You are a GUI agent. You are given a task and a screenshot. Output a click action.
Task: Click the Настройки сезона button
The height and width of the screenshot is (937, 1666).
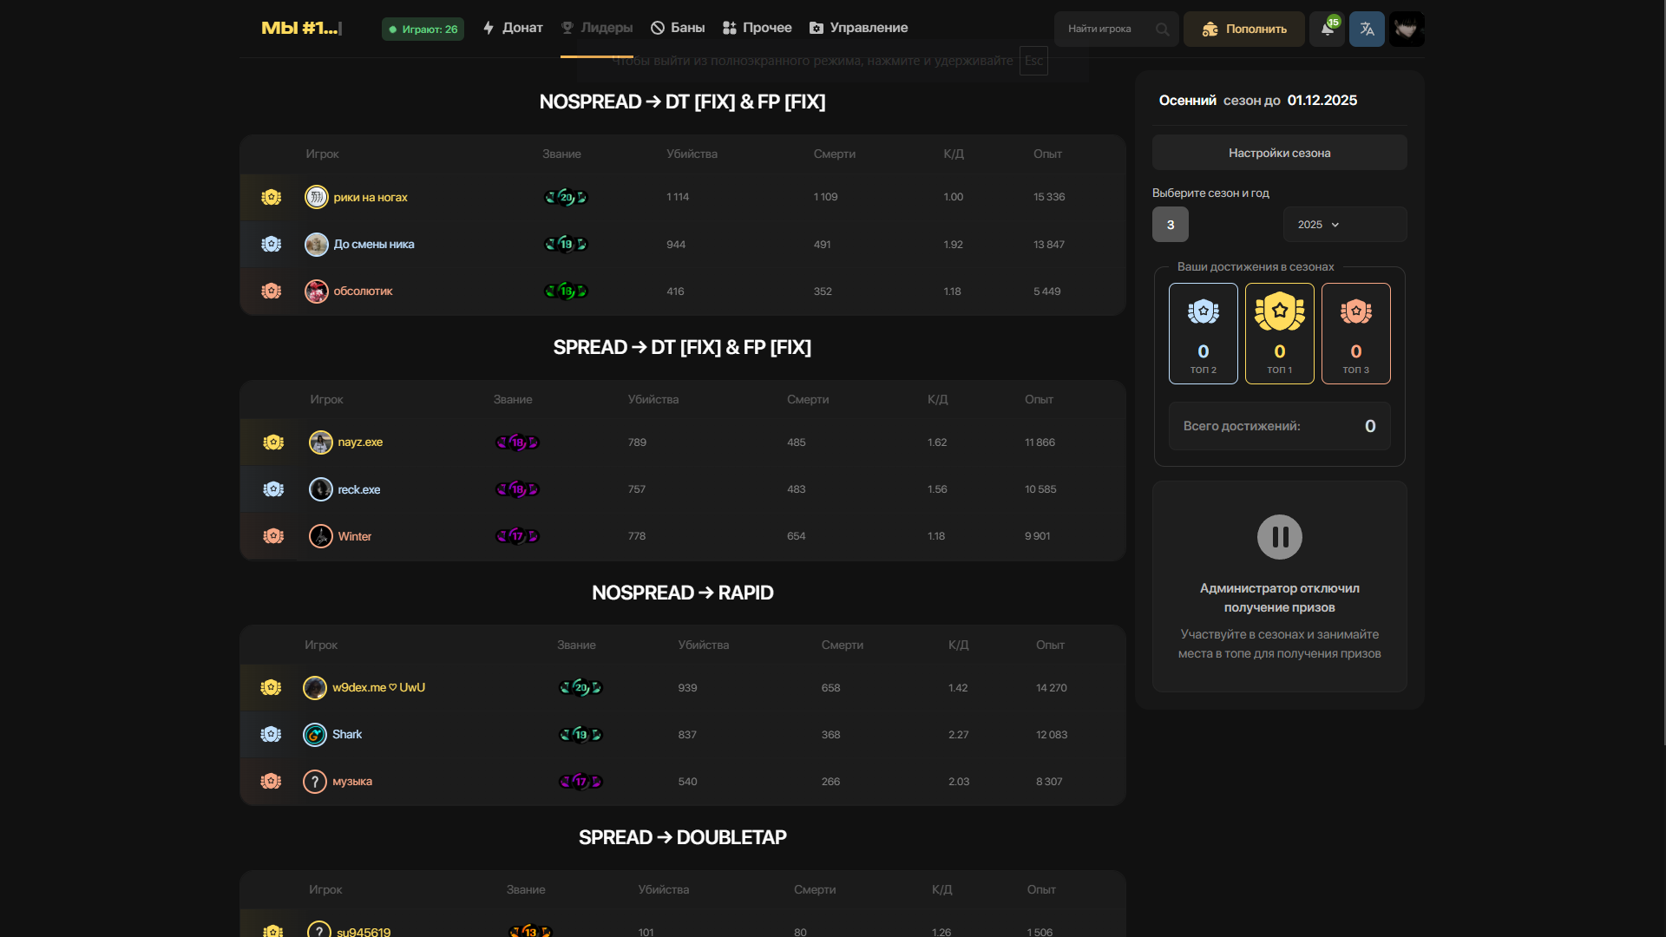click(x=1279, y=153)
